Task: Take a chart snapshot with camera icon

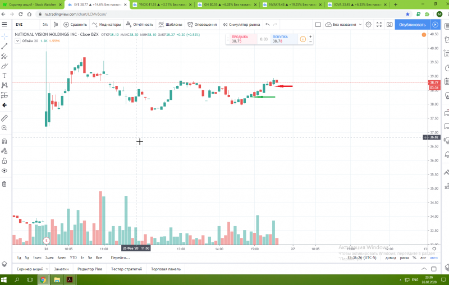Action: point(390,25)
